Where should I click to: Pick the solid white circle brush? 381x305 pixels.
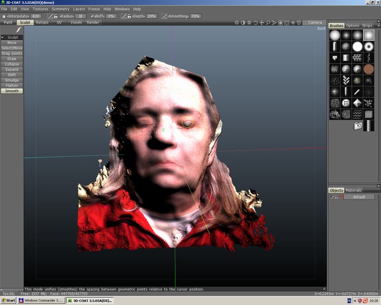[x=358, y=46]
